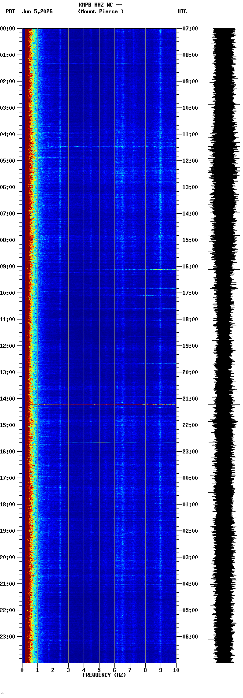Click the PDT time label '08:00'
Viewport: 243px width, 698px height.
tap(7, 240)
